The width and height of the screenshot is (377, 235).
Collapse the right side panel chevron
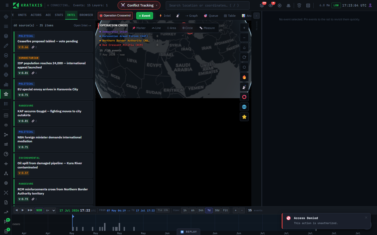(257, 16)
